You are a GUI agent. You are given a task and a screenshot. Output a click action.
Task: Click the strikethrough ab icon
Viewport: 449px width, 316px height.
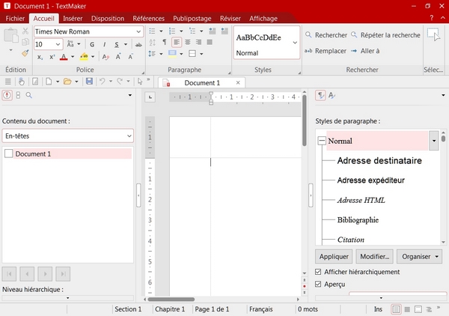click(x=138, y=44)
